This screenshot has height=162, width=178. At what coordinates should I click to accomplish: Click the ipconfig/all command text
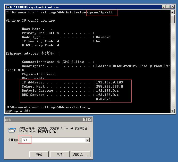[100, 12]
